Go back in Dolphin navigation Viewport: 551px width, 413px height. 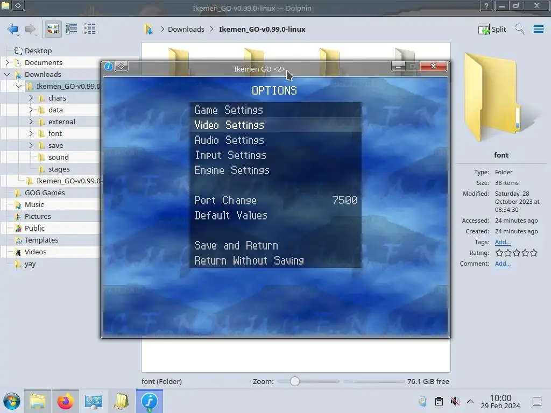pyautogui.click(x=13, y=29)
